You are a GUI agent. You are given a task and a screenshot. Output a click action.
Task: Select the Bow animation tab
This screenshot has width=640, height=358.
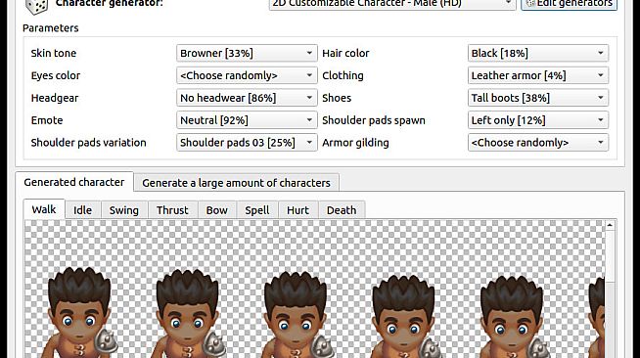point(217,210)
